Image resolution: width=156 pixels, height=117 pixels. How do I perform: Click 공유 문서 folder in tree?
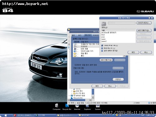pyautogui.click(x=78, y=91)
